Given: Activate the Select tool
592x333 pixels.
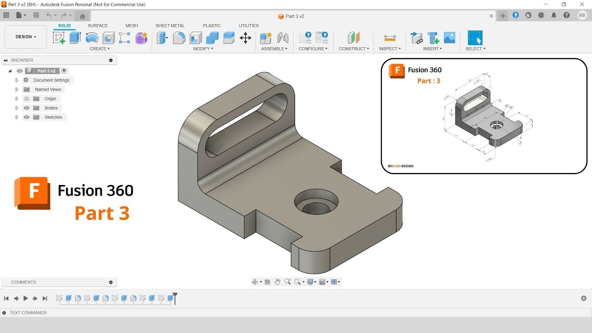Looking at the screenshot, I should [475, 38].
